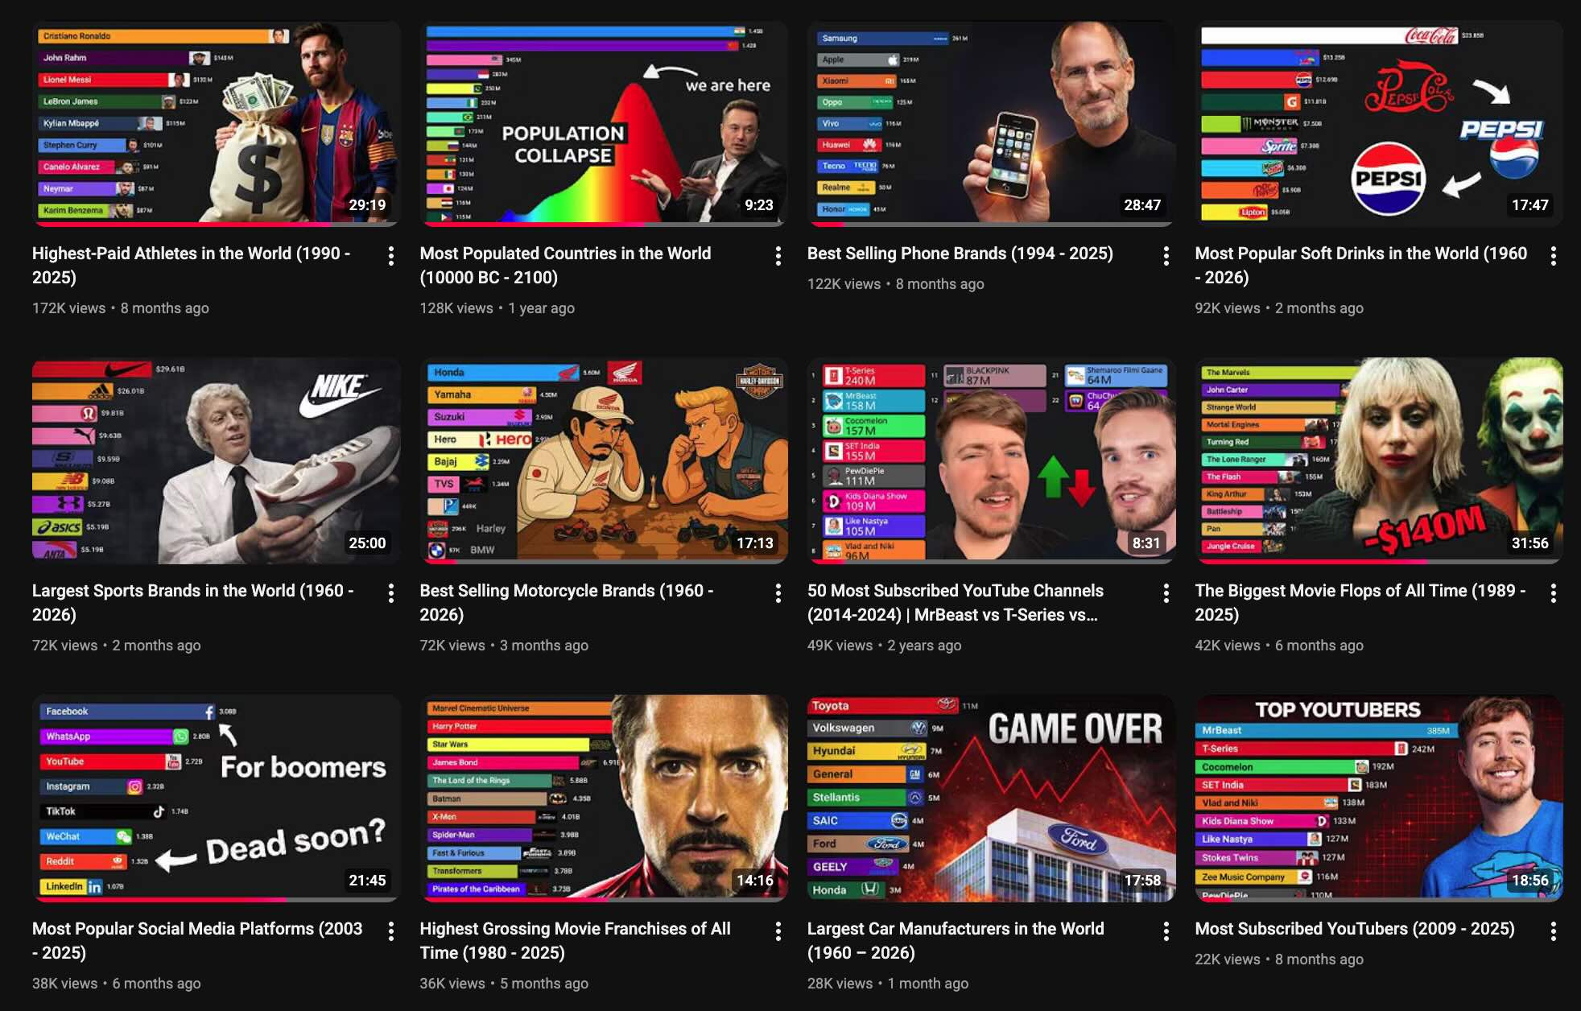Open options menu for Largest Sports Brands video
The image size is (1581, 1011).
(x=391, y=593)
